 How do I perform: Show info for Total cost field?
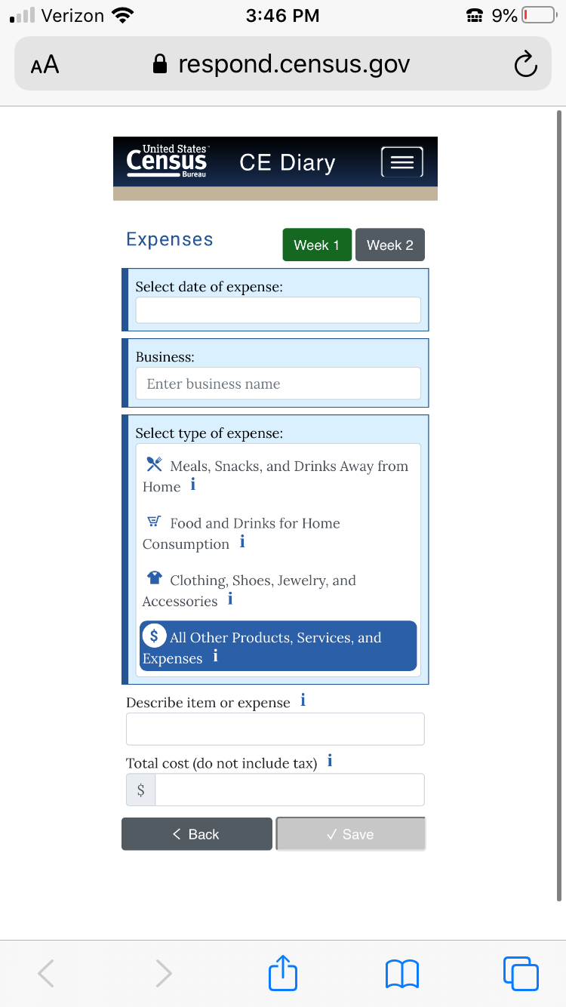(x=330, y=761)
